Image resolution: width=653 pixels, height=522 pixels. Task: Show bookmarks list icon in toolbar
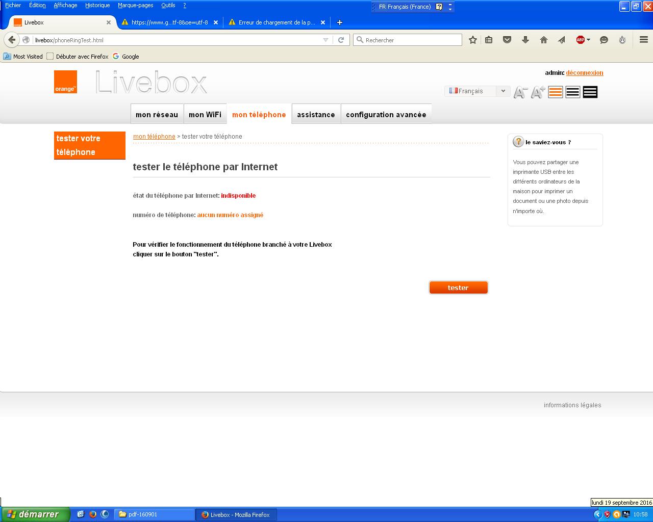coord(489,40)
